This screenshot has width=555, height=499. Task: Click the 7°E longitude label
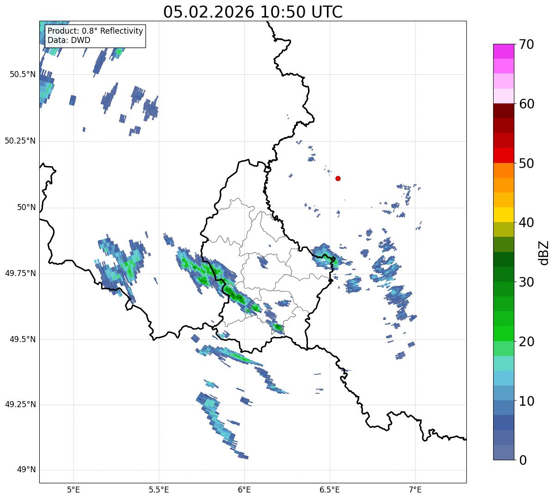click(415, 489)
